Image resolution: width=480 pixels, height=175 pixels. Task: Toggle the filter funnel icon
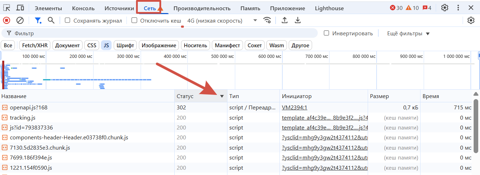[38, 20]
